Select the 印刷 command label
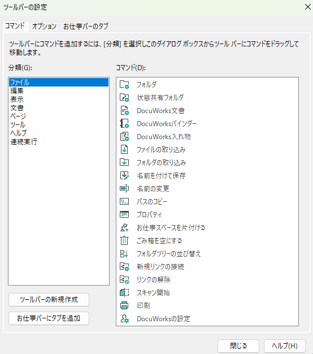The image size is (313, 354). (x=144, y=306)
